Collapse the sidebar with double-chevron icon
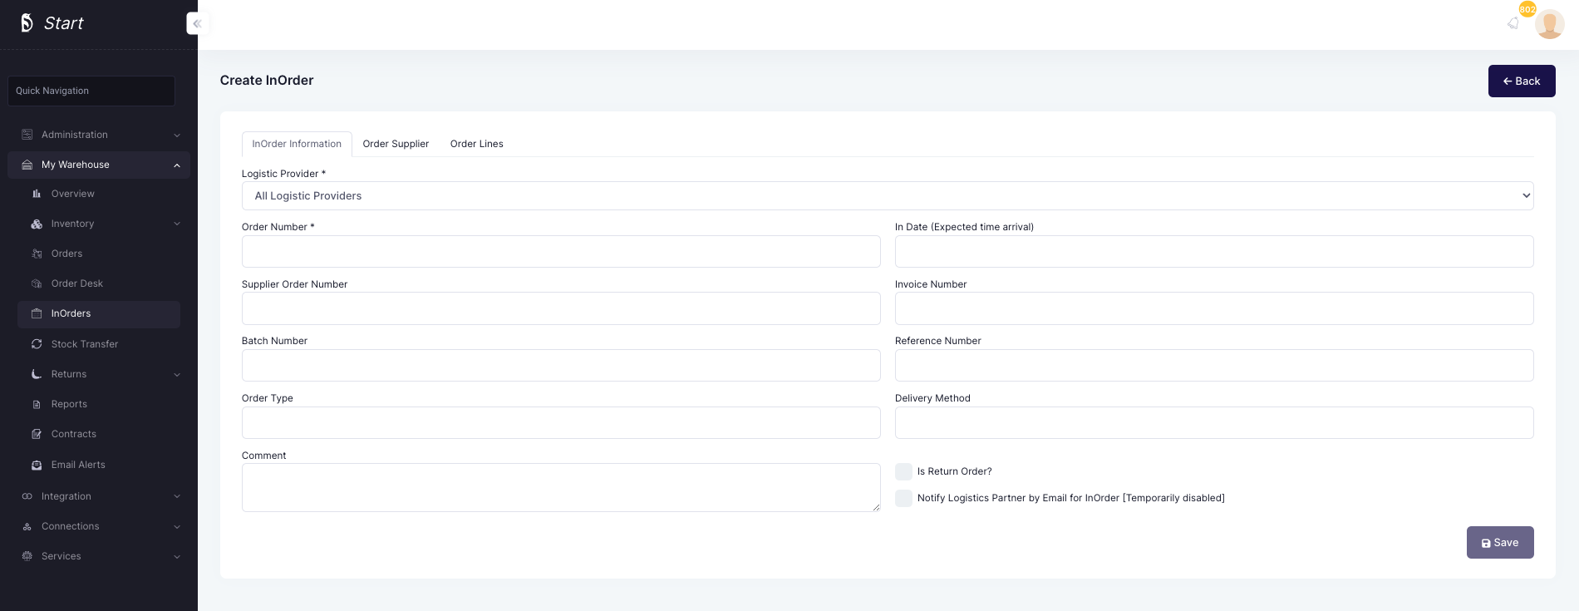1579x611 pixels. (197, 23)
